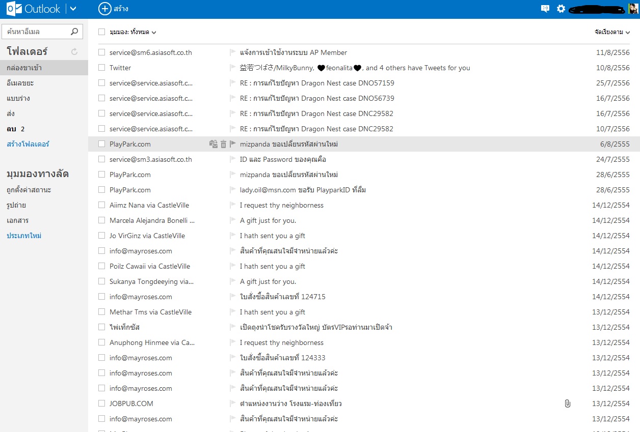The image size is (640, 432).
Task: Open the อีเมลขยะ junk folder
Action: [20, 83]
